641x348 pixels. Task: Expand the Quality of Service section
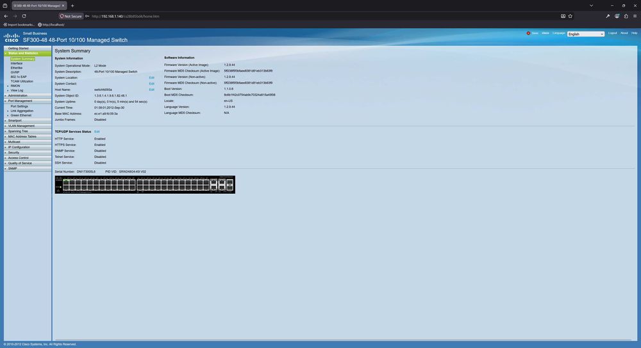pyautogui.click(x=28, y=162)
